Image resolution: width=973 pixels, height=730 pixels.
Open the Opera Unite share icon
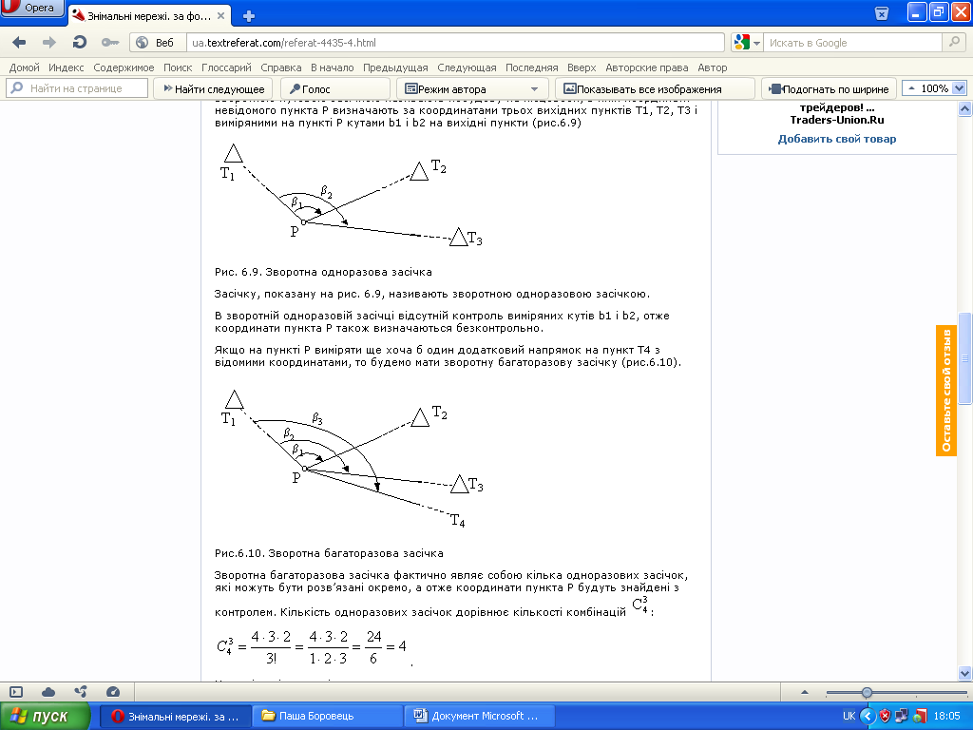coord(81,692)
